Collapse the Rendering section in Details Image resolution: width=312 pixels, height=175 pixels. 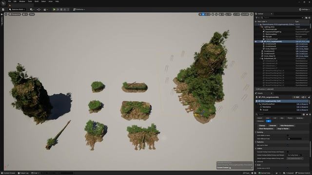tap(256, 132)
